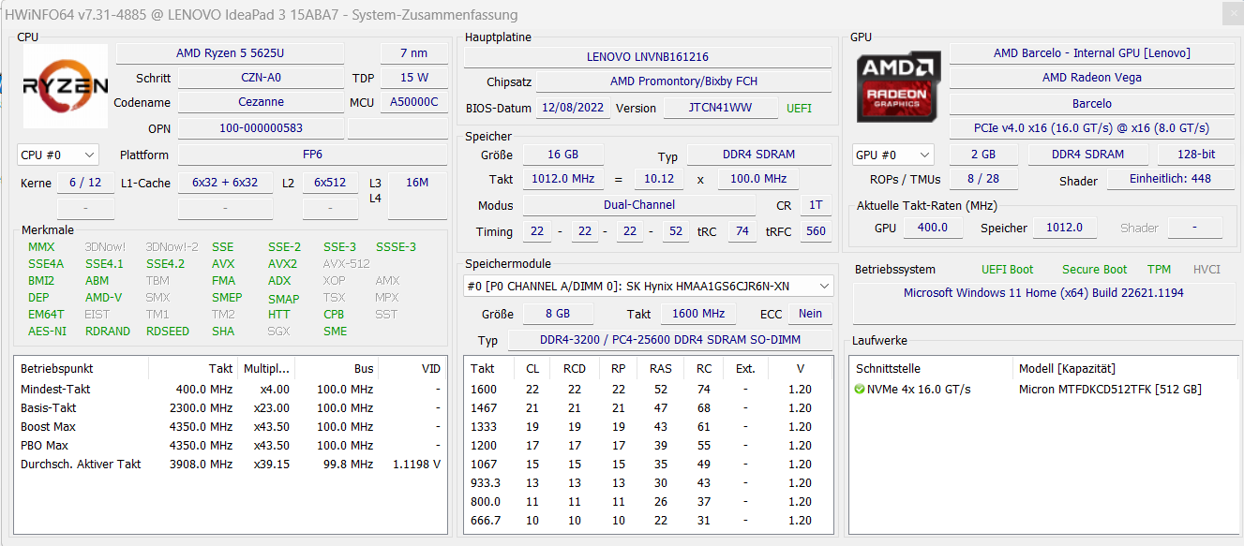This screenshot has height=546, width=1244.
Task: Click the Shader Einheitlich: 448 field
Action: [1171, 180]
